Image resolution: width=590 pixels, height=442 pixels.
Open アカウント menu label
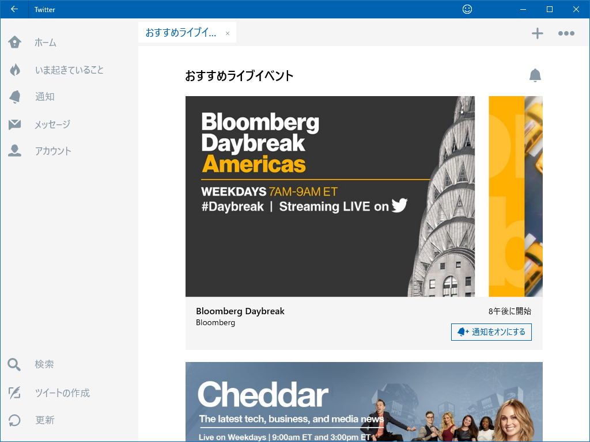click(53, 151)
